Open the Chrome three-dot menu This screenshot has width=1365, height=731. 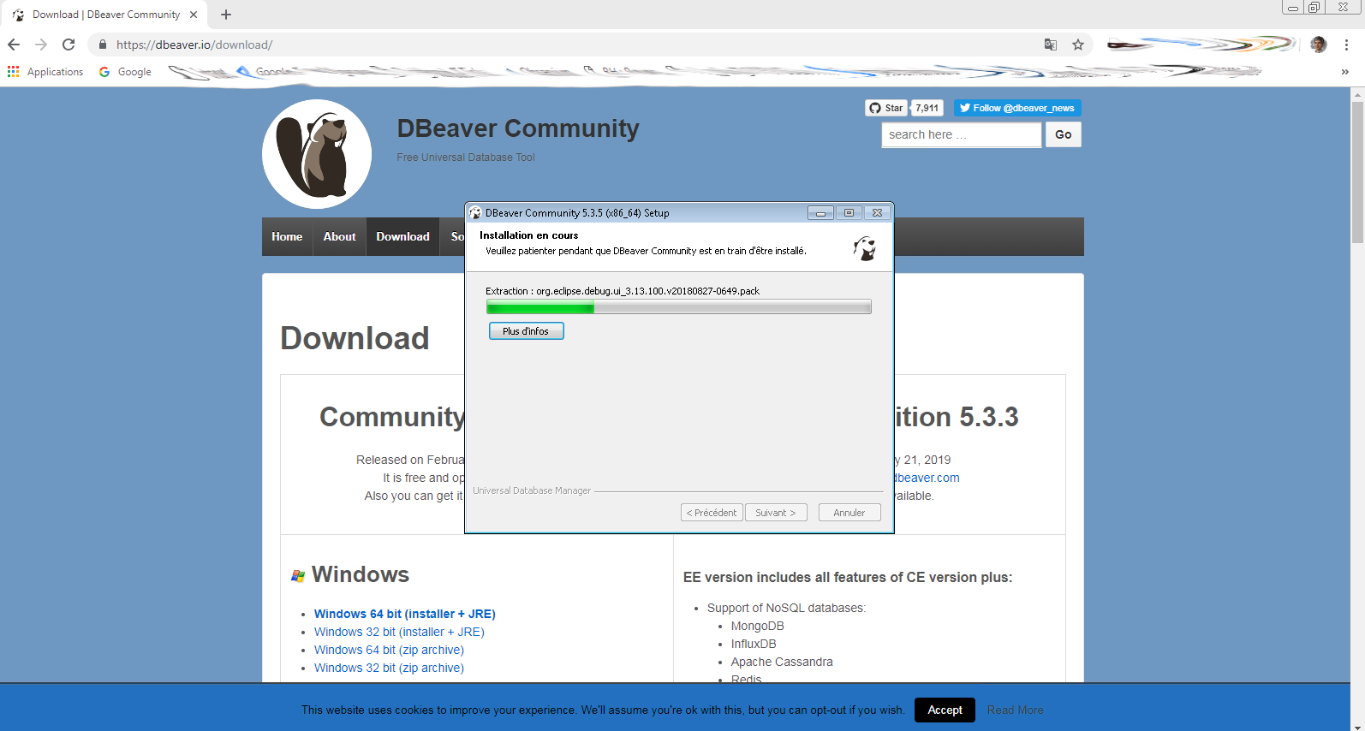click(x=1346, y=45)
